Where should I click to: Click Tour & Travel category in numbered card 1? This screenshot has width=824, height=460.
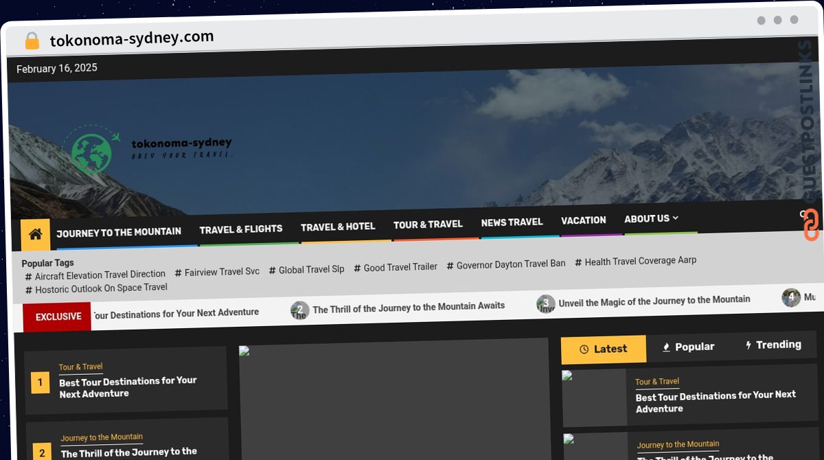80,367
